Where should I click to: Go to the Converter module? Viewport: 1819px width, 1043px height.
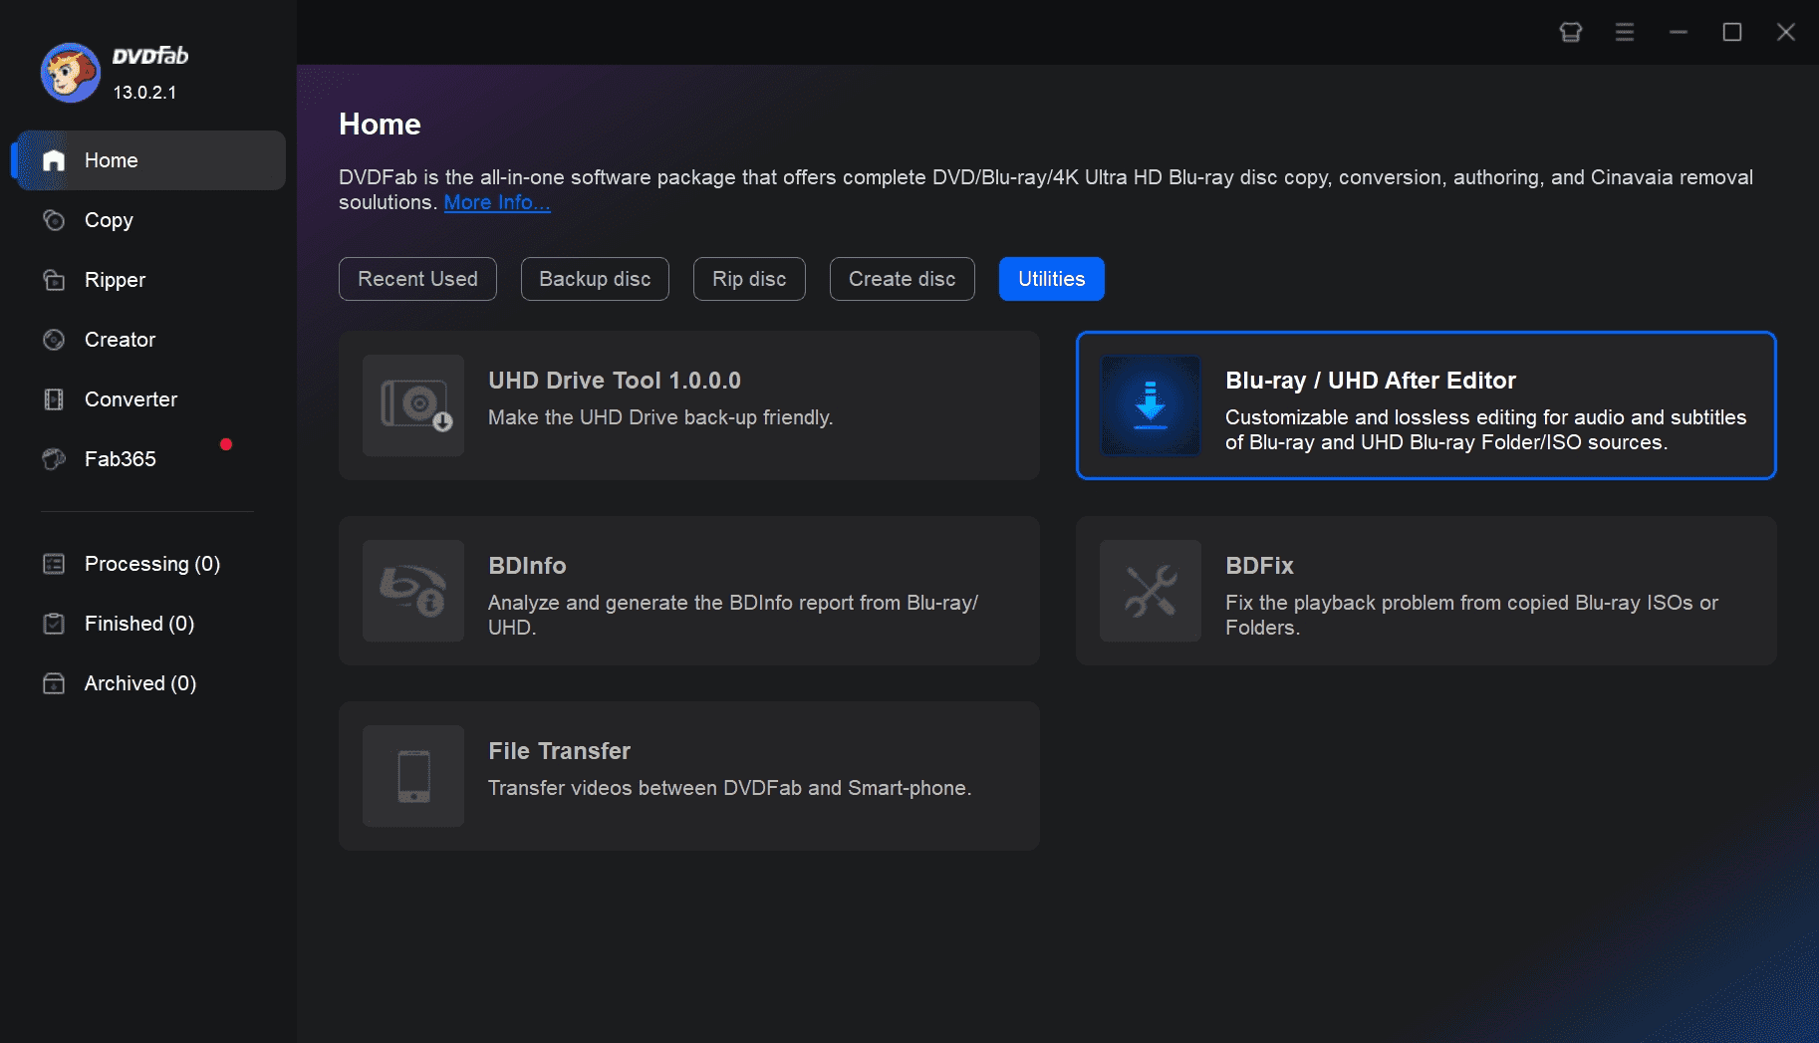click(x=130, y=399)
